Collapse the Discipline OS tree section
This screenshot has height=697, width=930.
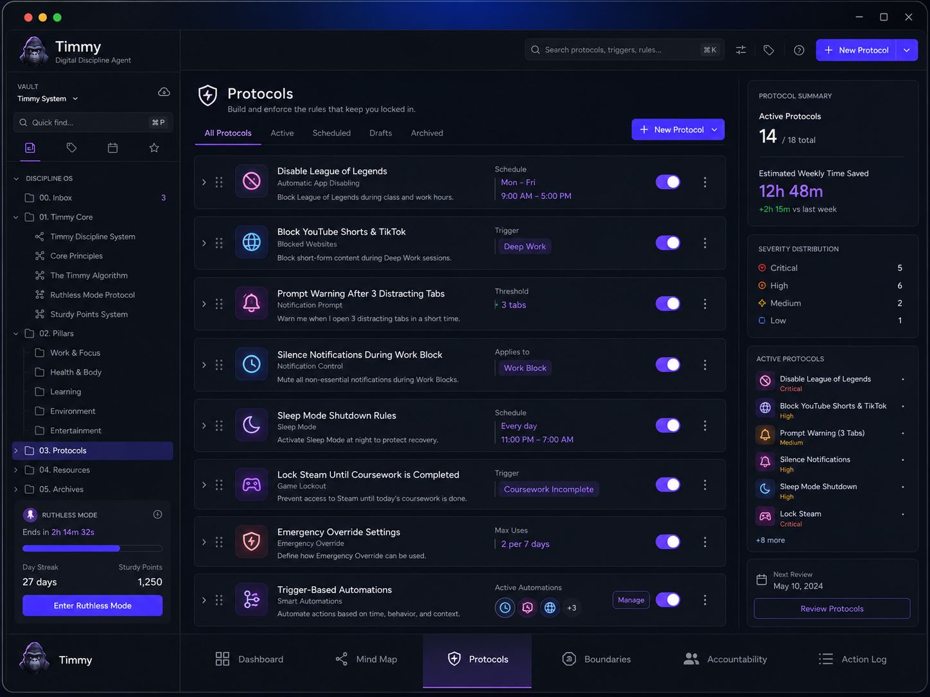(x=16, y=178)
